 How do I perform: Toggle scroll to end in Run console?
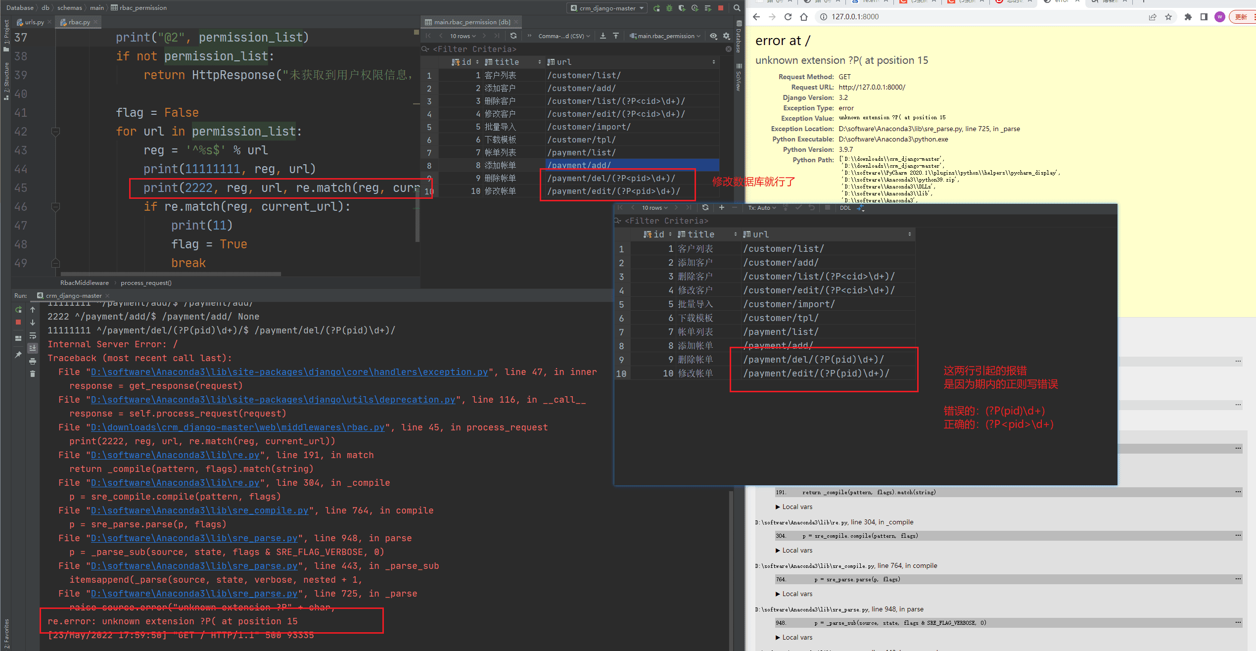33,348
